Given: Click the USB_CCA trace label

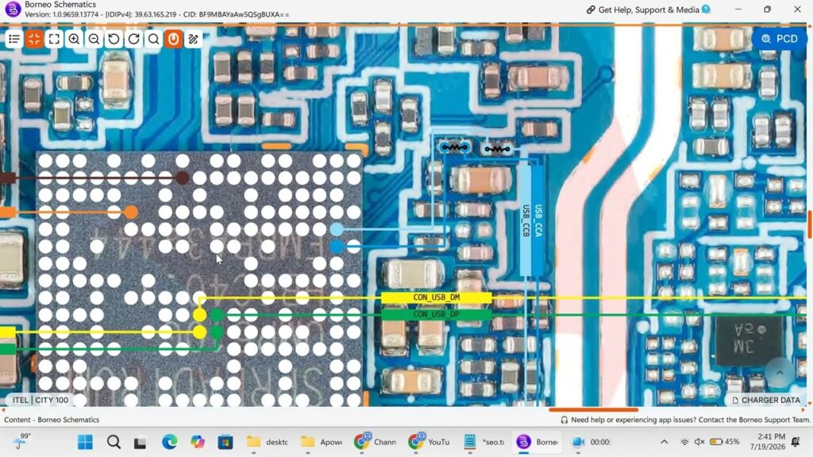Looking at the screenshot, I should pos(538,221).
